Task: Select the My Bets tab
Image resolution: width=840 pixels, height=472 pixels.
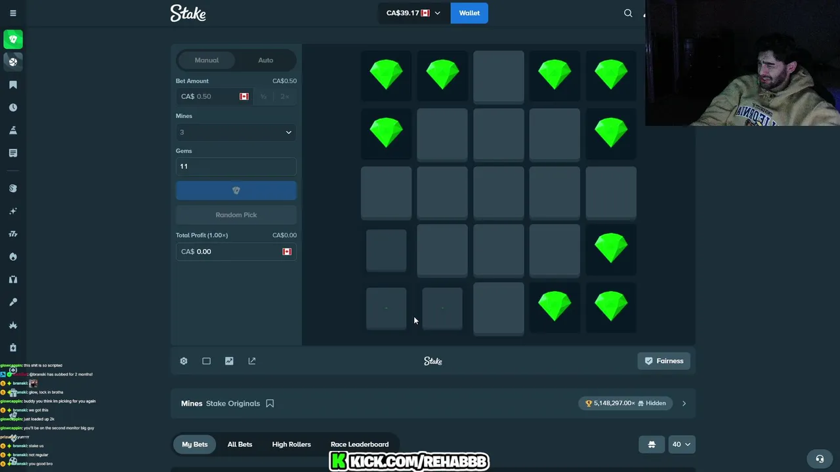Action: (x=195, y=444)
